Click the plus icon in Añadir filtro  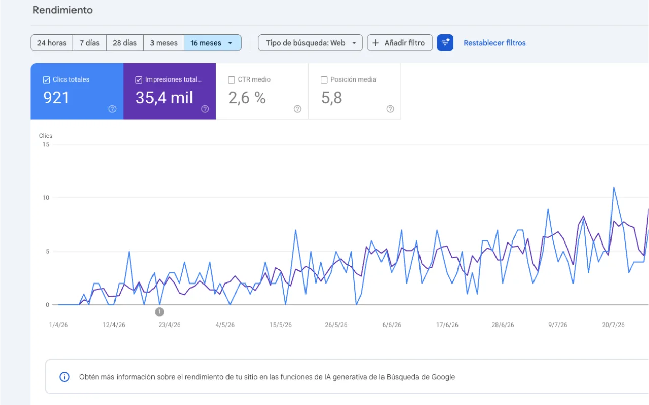tap(375, 43)
